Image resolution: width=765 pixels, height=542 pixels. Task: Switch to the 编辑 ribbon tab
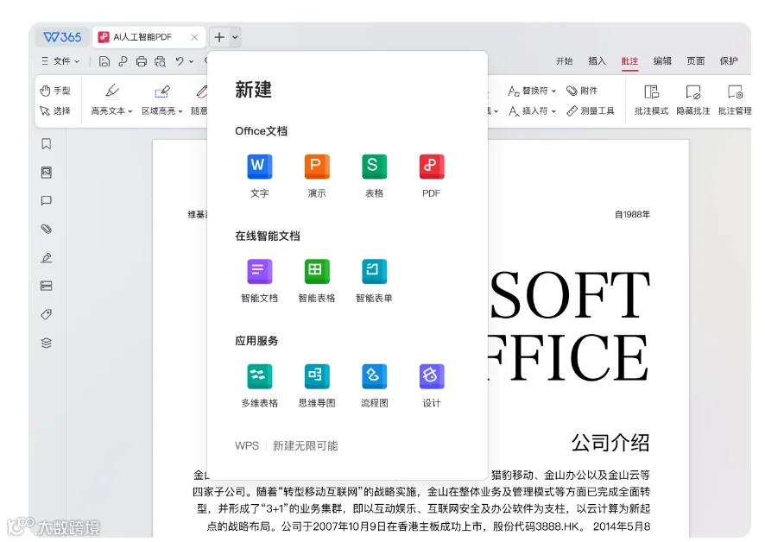point(662,61)
